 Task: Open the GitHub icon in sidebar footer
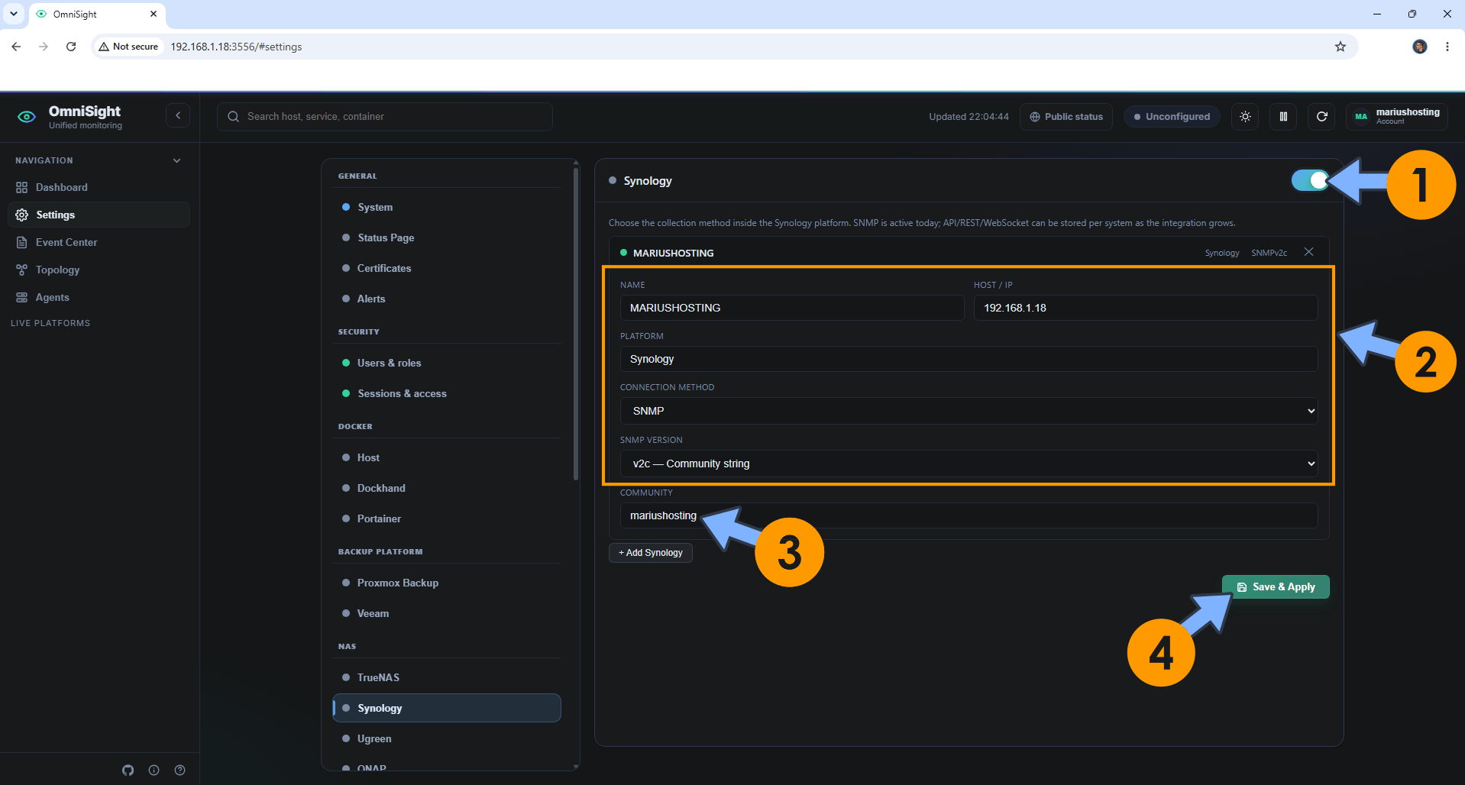coord(128,770)
